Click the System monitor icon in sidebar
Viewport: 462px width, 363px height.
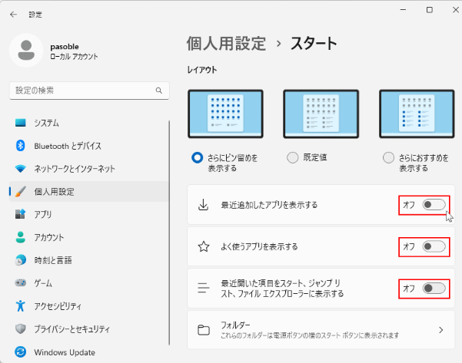(21, 123)
